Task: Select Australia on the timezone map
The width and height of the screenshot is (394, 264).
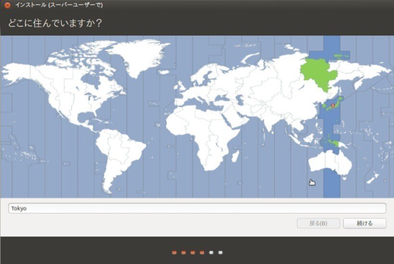Action: coord(329,162)
